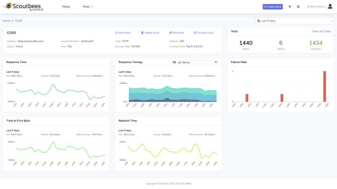Click the Response Time line chart
This screenshot has height=189, width=337.
[x=60, y=92]
